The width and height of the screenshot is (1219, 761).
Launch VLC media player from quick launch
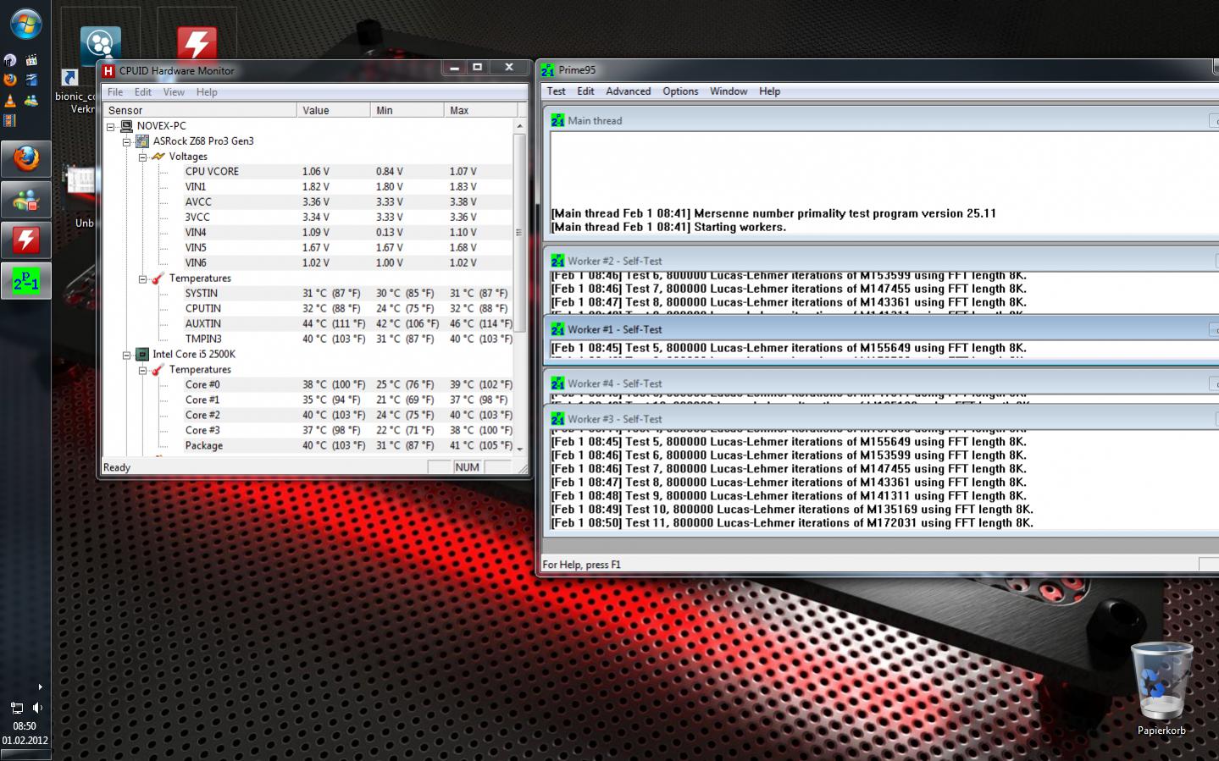10,101
